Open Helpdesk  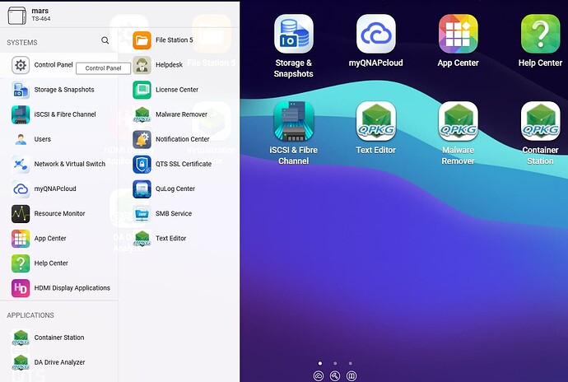point(157,65)
